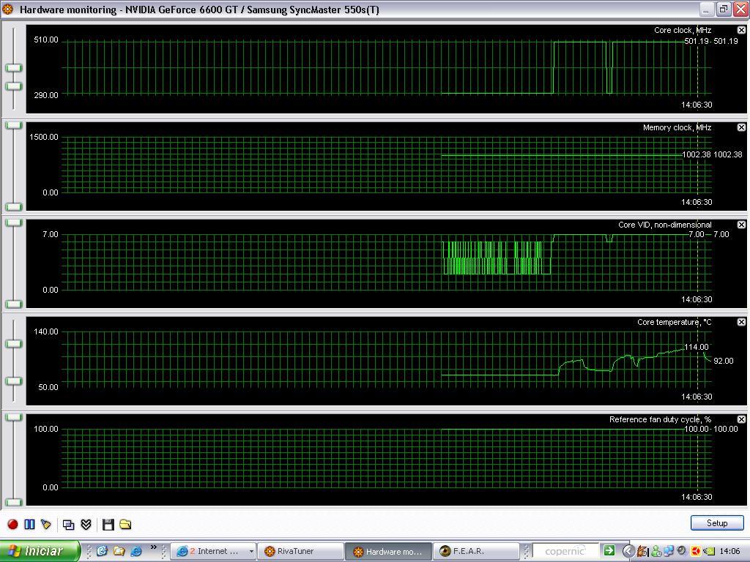Switch to the F.E.A.R. taskbar window
The width and height of the screenshot is (750, 562).
click(x=476, y=551)
